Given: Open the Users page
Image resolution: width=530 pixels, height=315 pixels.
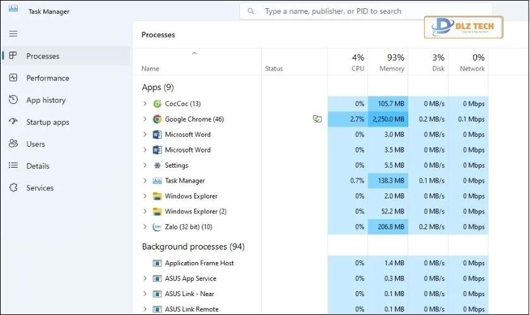Looking at the screenshot, I should (x=66, y=144).
